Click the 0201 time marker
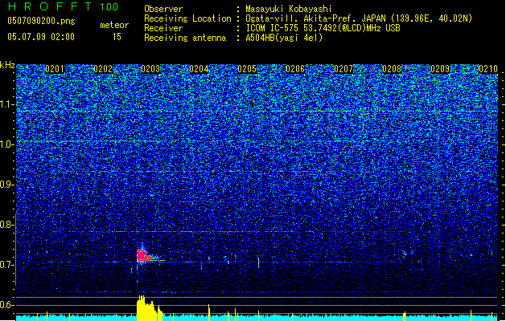 [55, 69]
